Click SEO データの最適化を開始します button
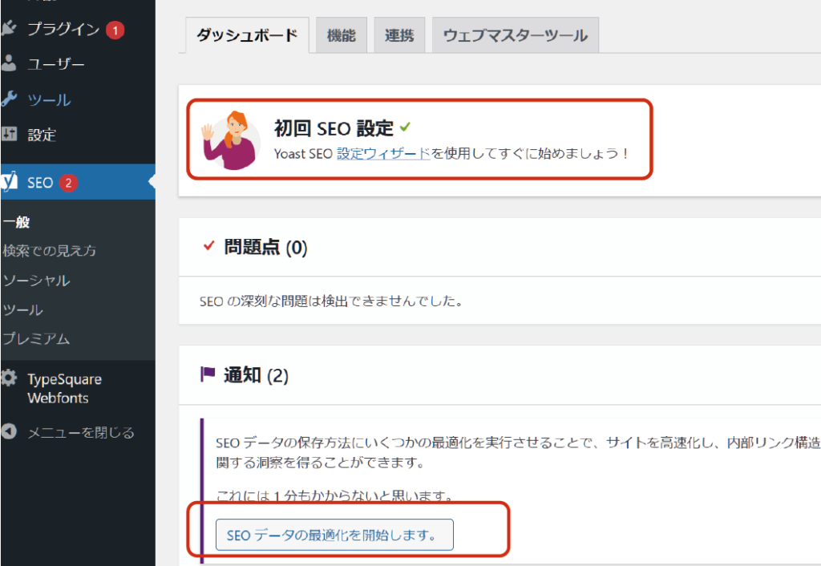Image resolution: width=821 pixels, height=566 pixels. (334, 535)
